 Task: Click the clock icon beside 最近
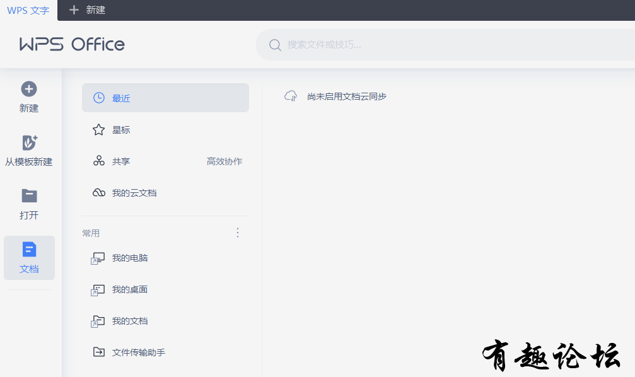99,98
